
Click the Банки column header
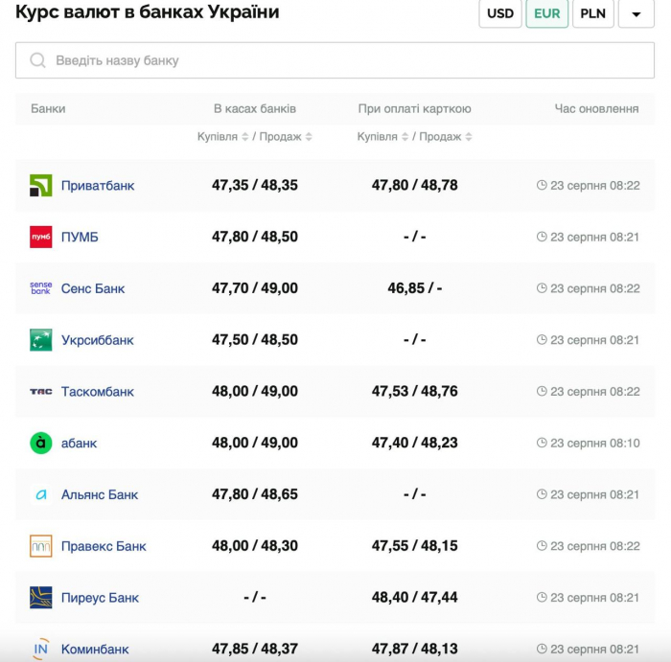coord(48,108)
